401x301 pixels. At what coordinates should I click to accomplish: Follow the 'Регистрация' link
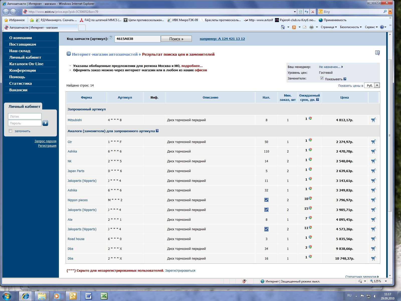point(47,146)
